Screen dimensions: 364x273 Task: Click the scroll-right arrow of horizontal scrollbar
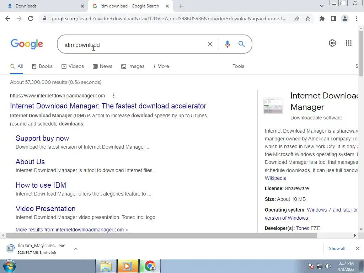click(x=355, y=235)
